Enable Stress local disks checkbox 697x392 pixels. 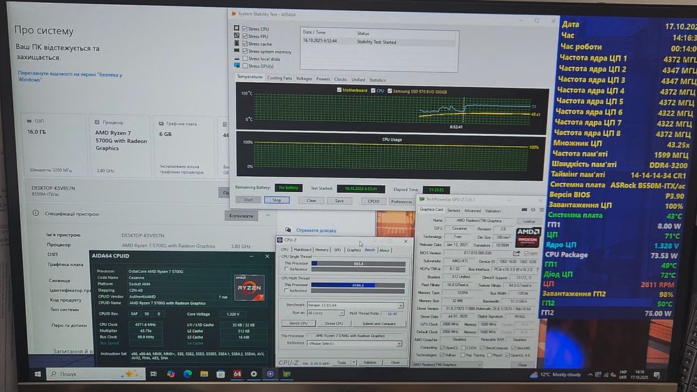coord(245,58)
